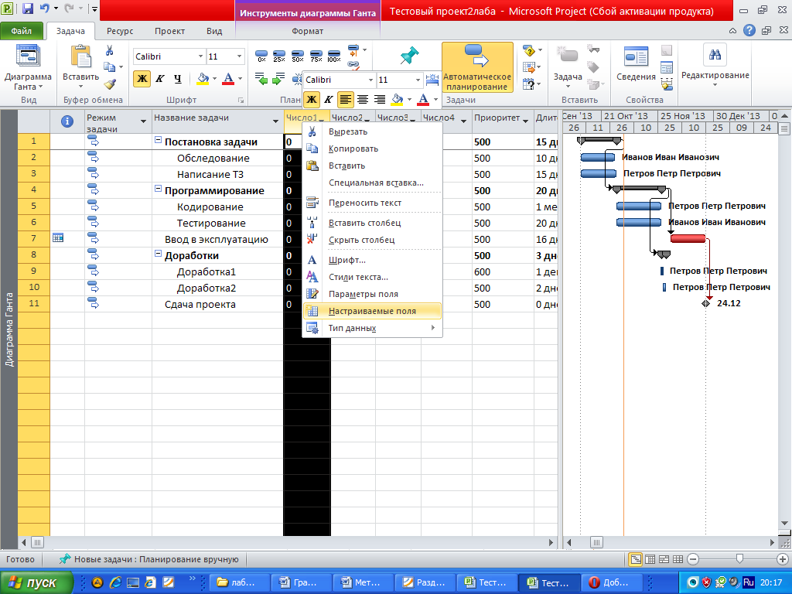Click the table horizontal scrollbar thumb
The height and width of the screenshot is (594, 792).
(x=37, y=542)
